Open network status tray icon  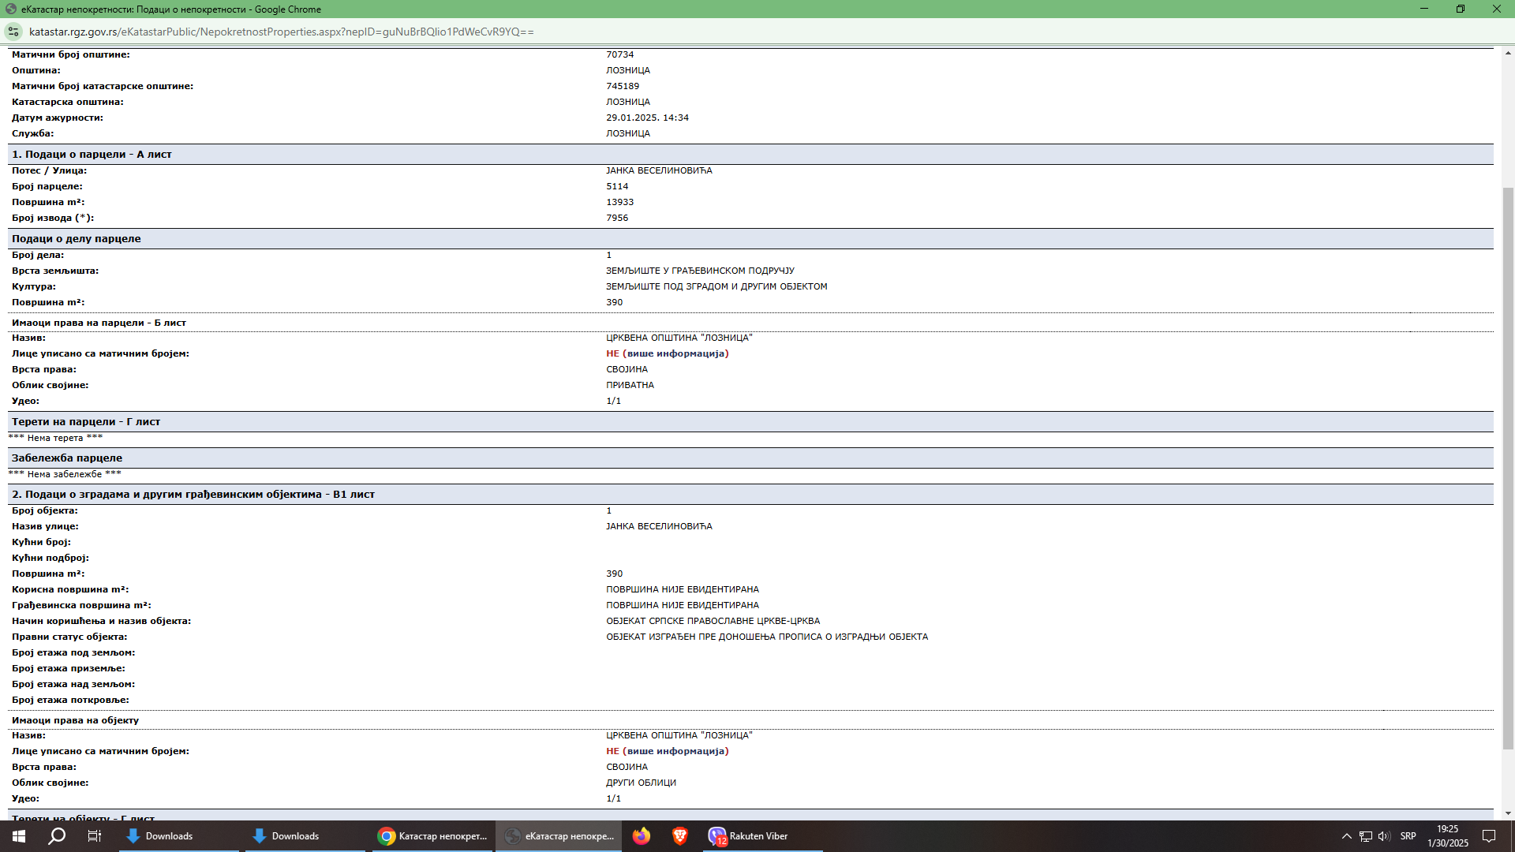click(x=1365, y=836)
